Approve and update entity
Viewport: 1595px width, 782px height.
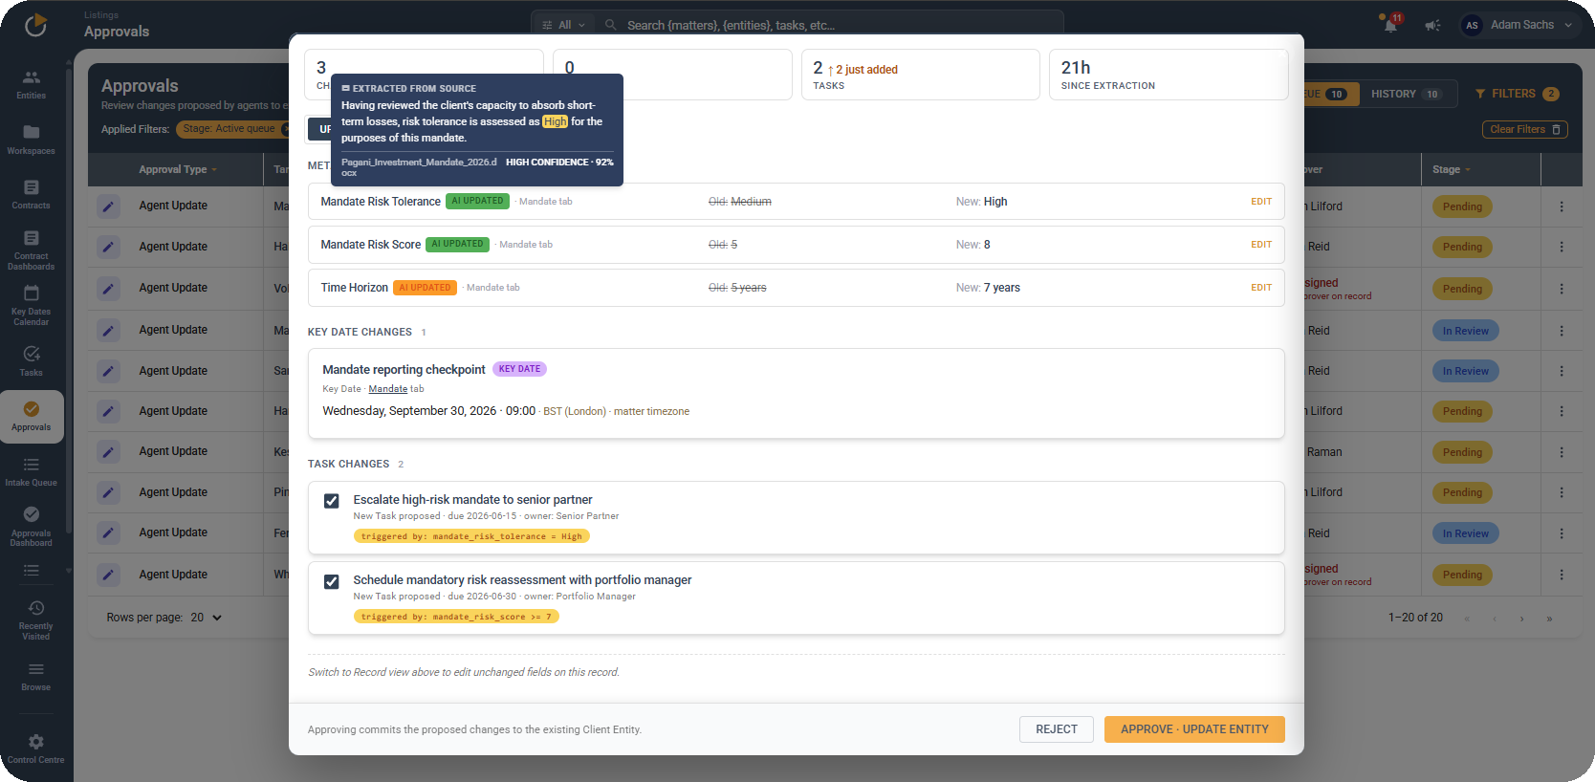1194,729
